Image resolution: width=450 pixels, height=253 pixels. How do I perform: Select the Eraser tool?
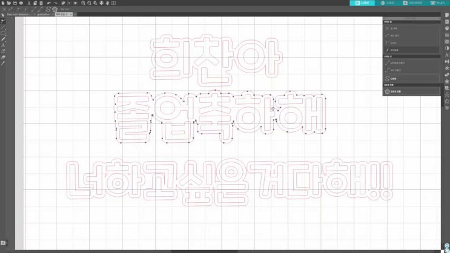3,57
